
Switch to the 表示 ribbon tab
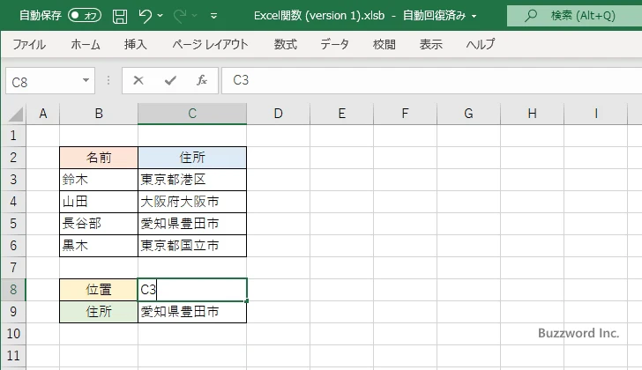pyautogui.click(x=430, y=44)
